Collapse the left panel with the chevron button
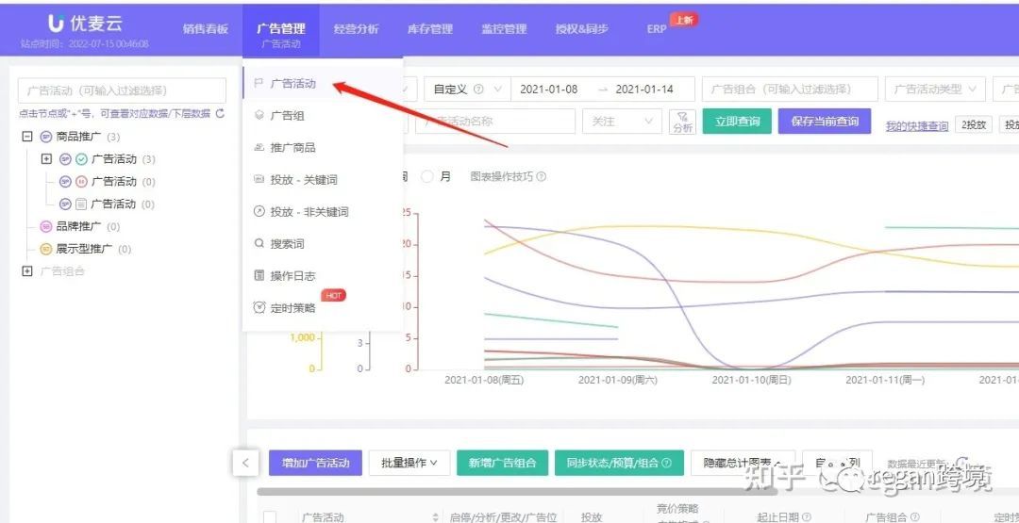Image resolution: width=1019 pixels, height=523 pixels. 245,464
